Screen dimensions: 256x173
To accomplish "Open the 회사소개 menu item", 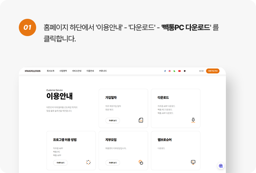I will pyautogui.click(x=50, y=71).
